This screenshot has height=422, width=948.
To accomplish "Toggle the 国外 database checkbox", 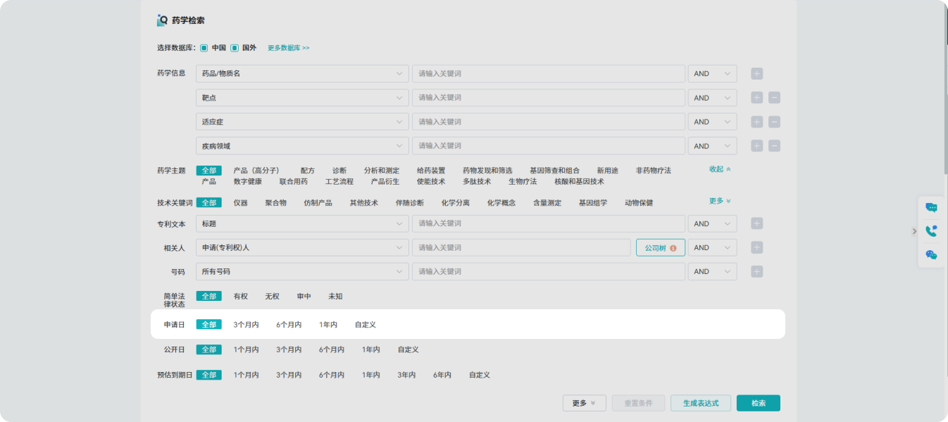I will tap(235, 48).
